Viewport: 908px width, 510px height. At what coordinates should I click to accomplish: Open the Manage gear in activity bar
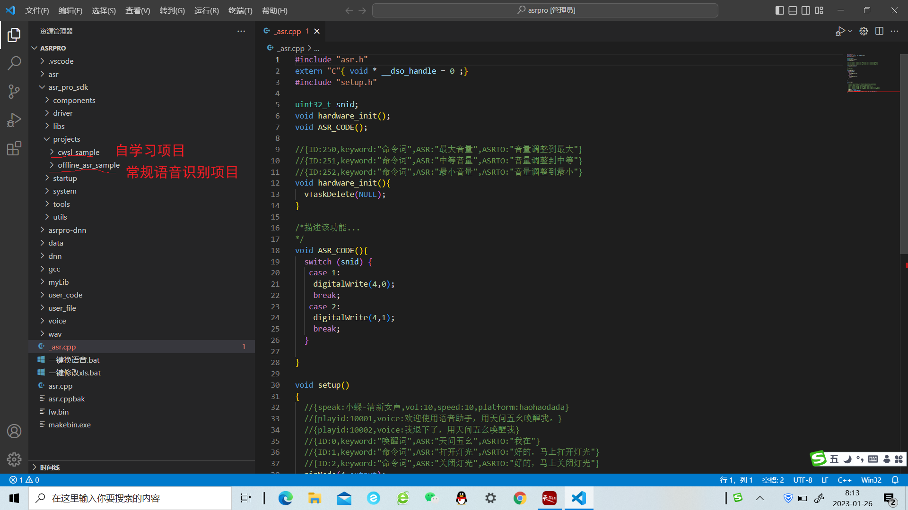click(x=14, y=459)
